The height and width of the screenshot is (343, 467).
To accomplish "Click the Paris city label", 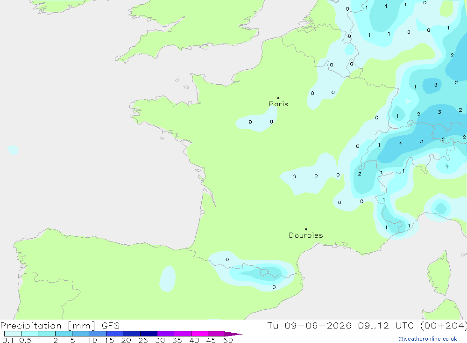I will coord(278,104).
